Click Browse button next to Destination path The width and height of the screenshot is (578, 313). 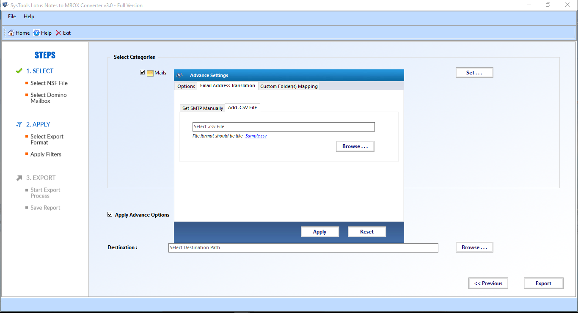pyautogui.click(x=474, y=247)
